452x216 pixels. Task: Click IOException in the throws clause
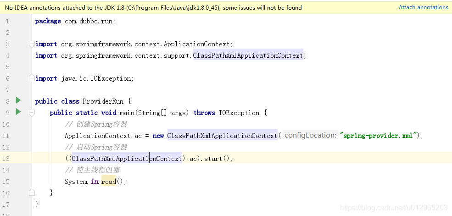[x=239, y=113]
